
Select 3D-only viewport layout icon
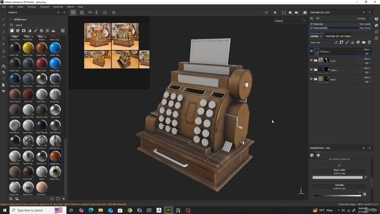[73, 12]
